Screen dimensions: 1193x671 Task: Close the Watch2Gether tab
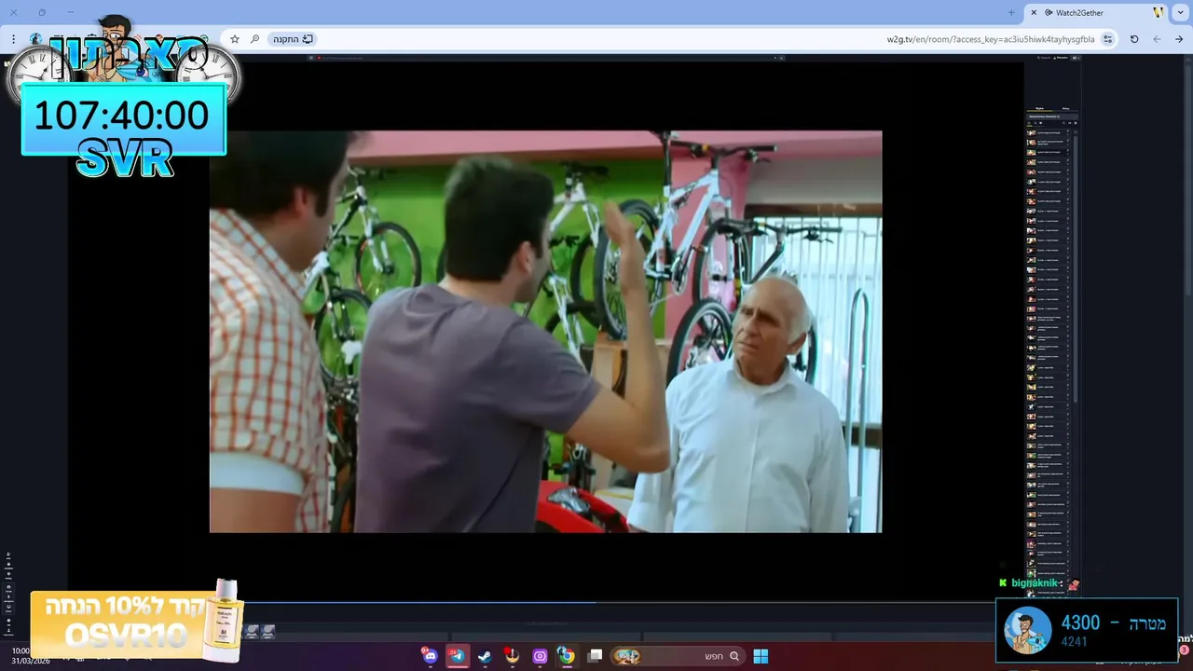[x=1034, y=12]
